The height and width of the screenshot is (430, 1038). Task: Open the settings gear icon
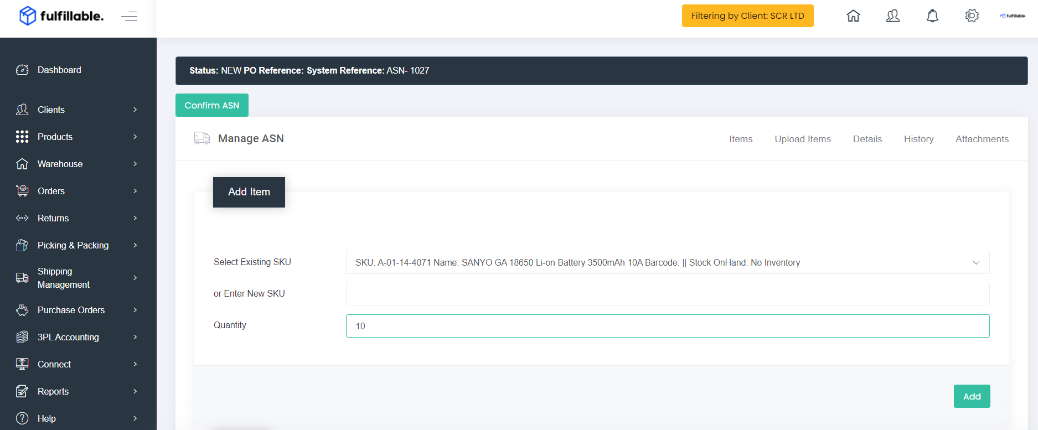click(972, 16)
